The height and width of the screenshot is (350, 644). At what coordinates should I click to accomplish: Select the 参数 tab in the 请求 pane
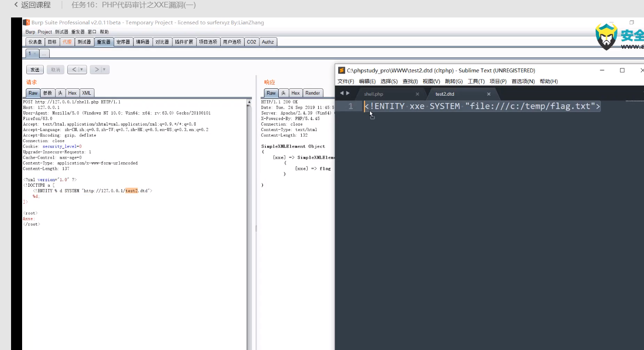(x=48, y=93)
